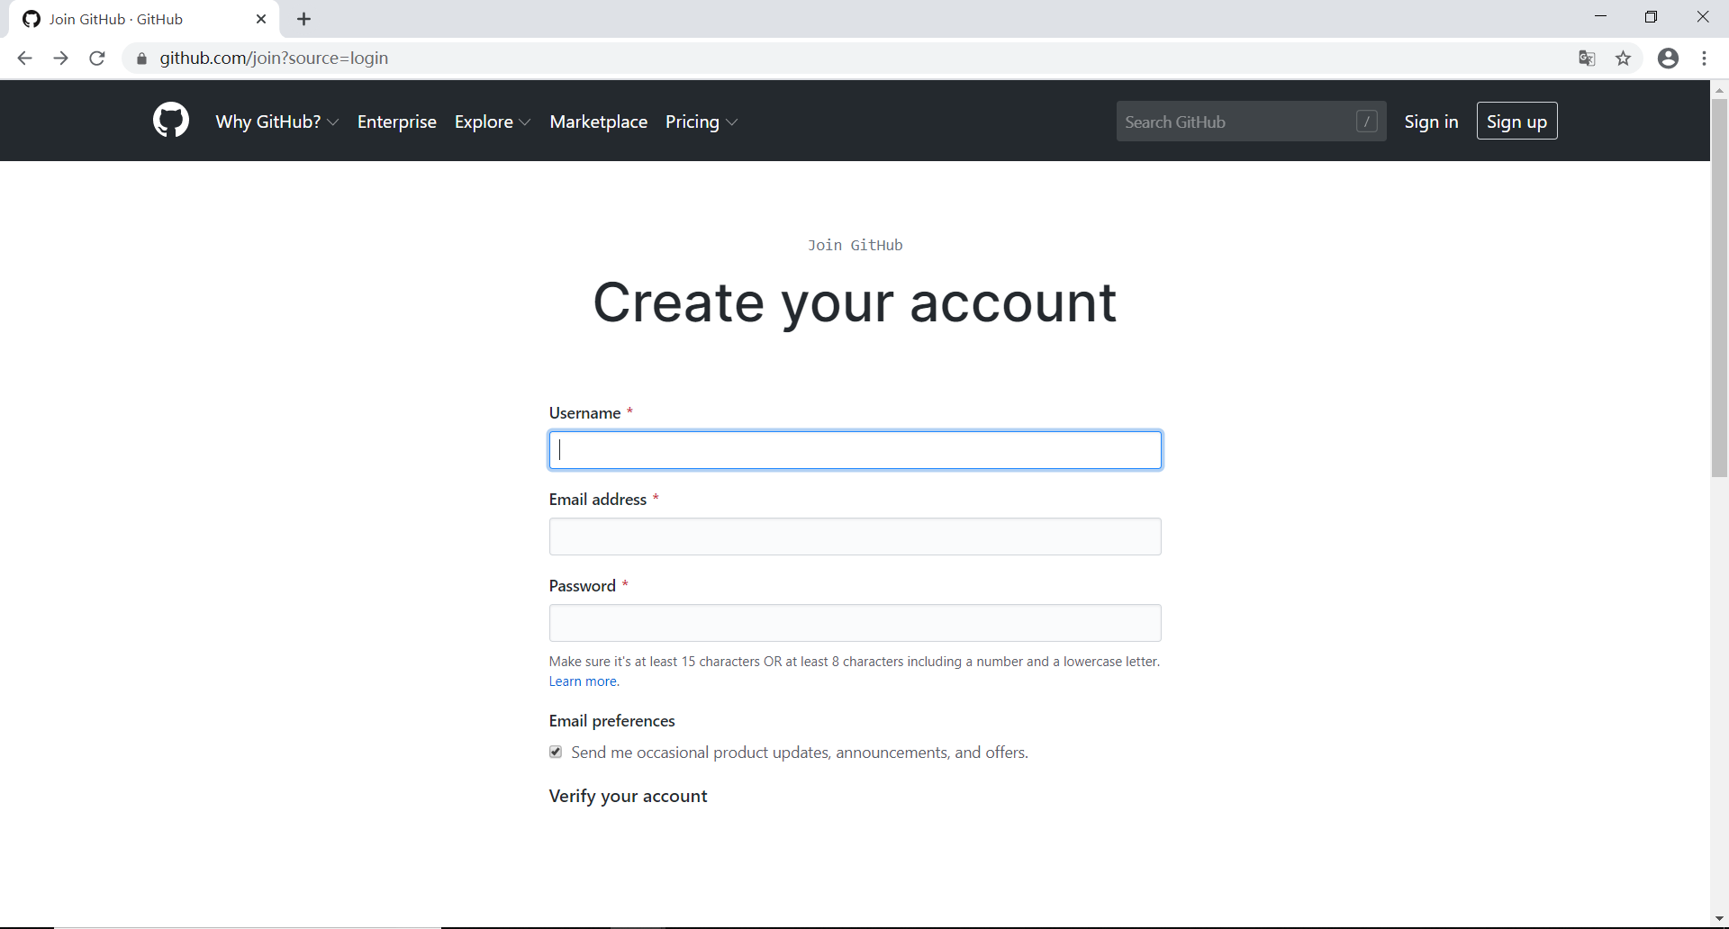1729x929 pixels.
Task: Focus the Username input field
Action: 855,450
